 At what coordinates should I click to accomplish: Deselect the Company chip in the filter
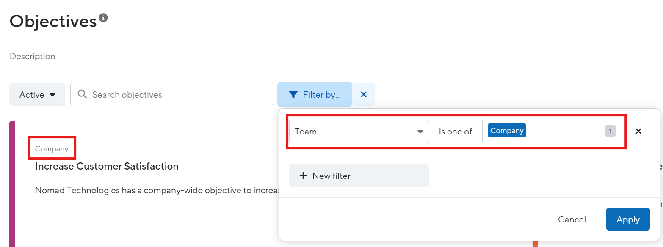pyautogui.click(x=507, y=130)
